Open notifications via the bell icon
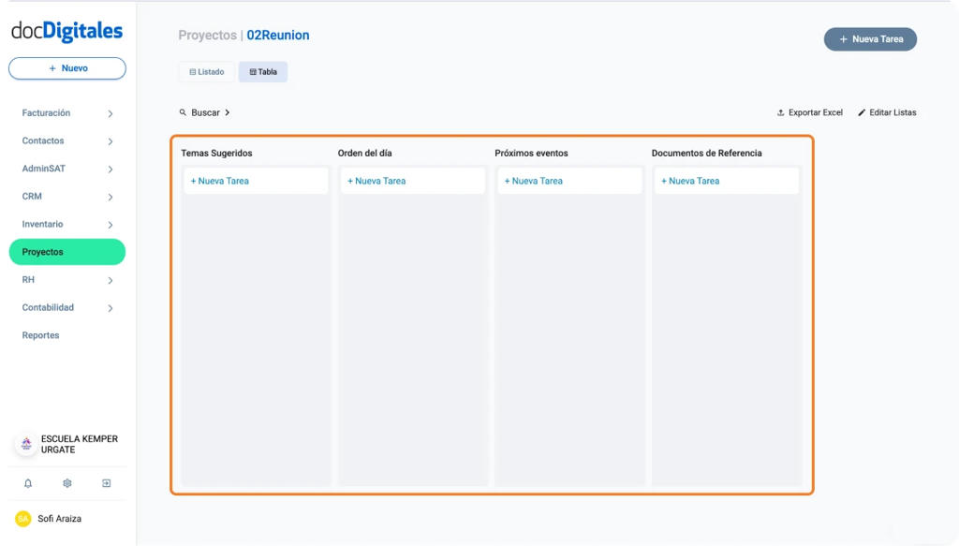The width and height of the screenshot is (959, 546). 28,483
